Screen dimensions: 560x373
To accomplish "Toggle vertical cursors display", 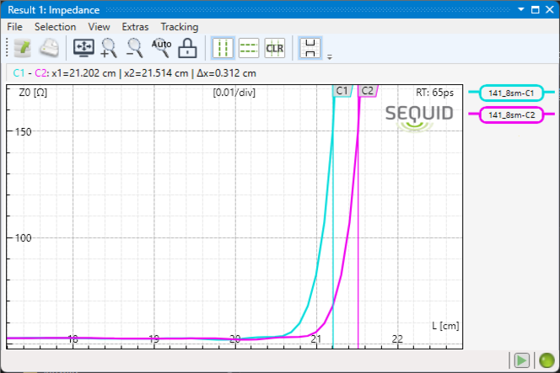I will pos(223,48).
